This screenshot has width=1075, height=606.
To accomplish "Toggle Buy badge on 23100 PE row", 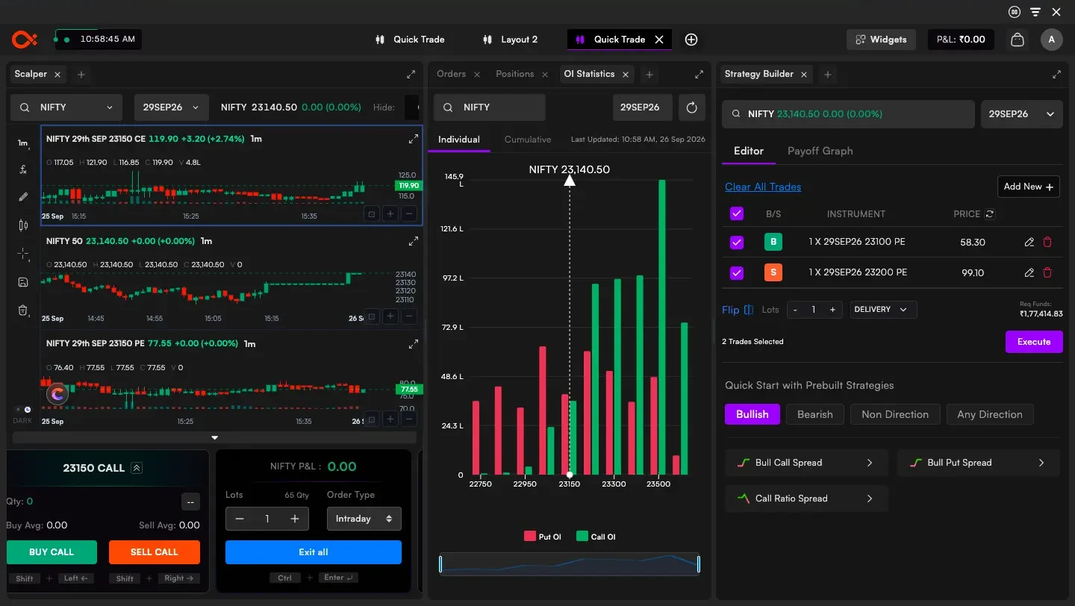I will pyautogui.click(x=773, y=243).
